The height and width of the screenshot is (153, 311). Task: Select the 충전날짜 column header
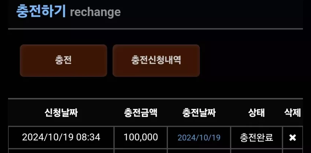(x=199, y=113)
